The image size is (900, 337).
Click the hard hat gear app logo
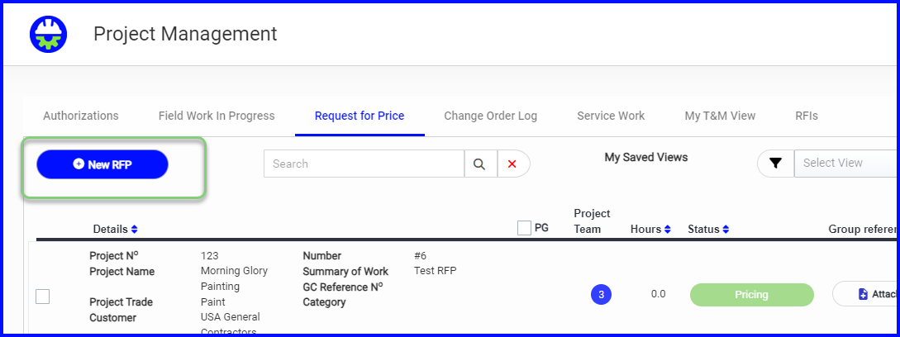pyautogui.click(x=48, y=35)
